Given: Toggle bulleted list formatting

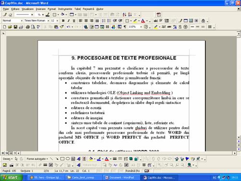Looking at the screenshot, I should coord(109,21).
